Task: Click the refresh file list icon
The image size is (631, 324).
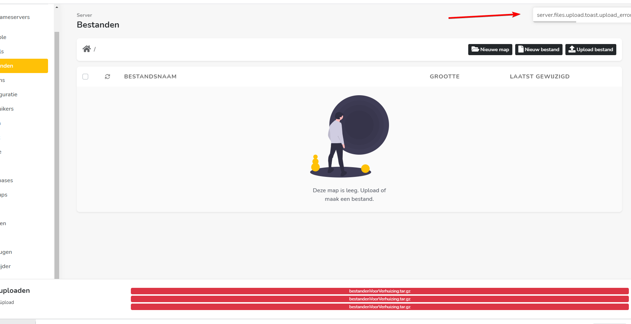Action: tap(107, 77)
